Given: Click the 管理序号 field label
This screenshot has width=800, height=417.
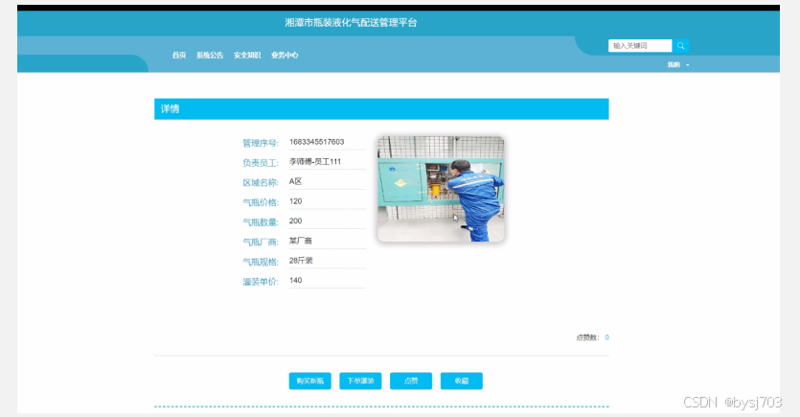Looking at the screenshot, I should click(261, 143).
